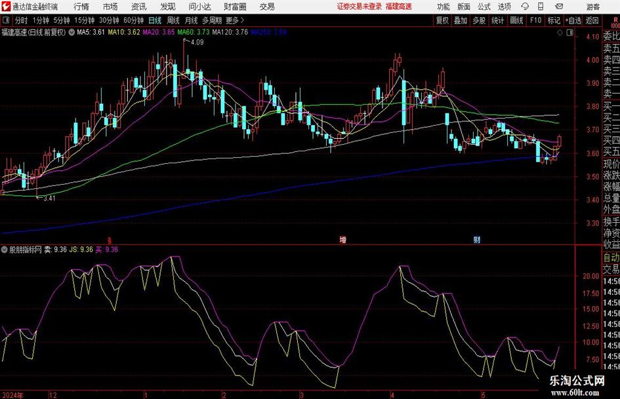Click the 统计 statistics button
The height and width of the screenshot is (399, 620).
(498, 20)
